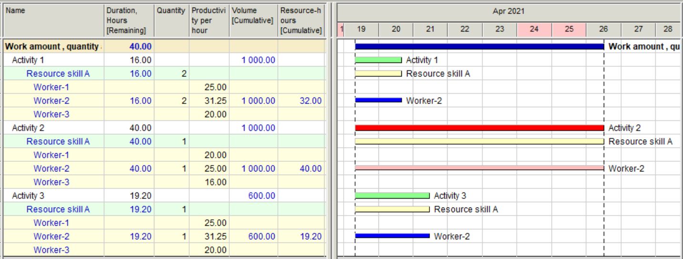Click yellow Resource skill A bar of Activity 3
Image resolution: width=683 pixels, height=259 pixels.
(392, 209)
